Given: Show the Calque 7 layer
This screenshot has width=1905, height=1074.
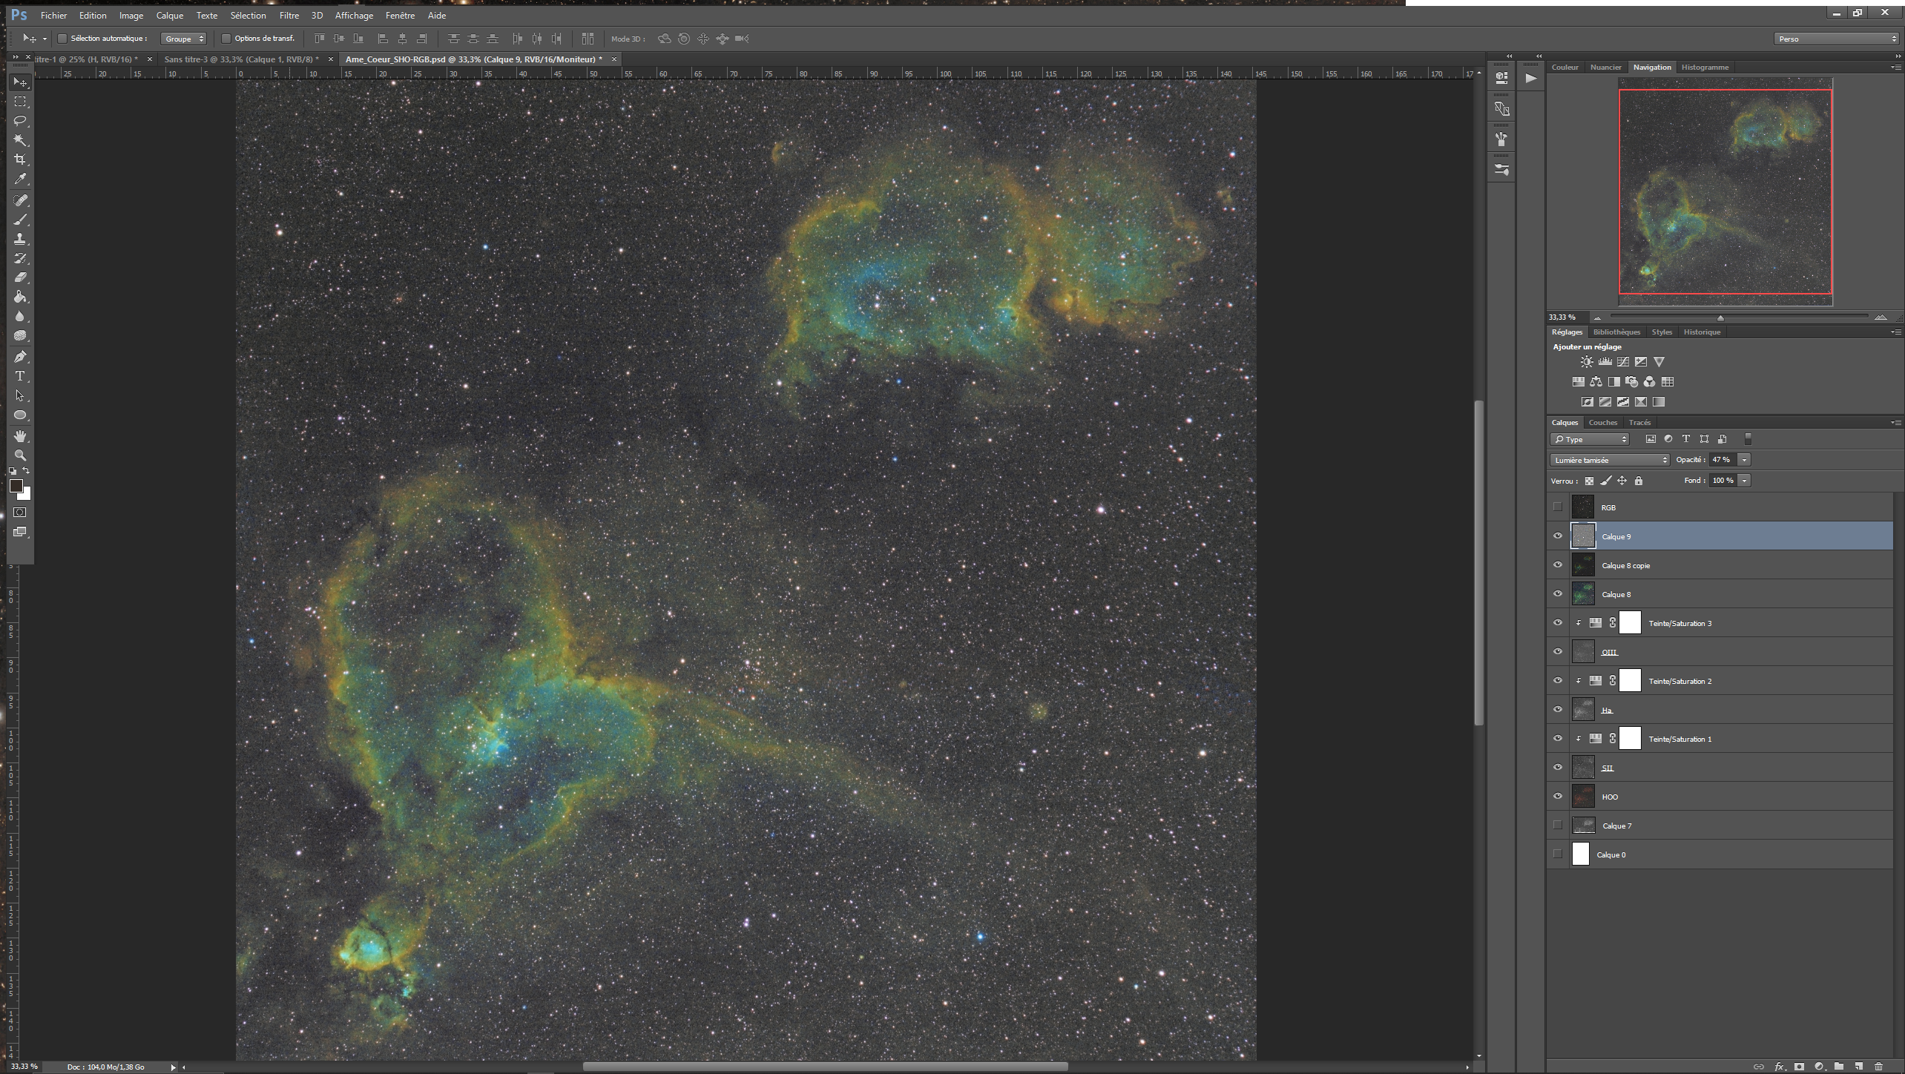Looking at the screenshot, I should (x=1558, y=826).
